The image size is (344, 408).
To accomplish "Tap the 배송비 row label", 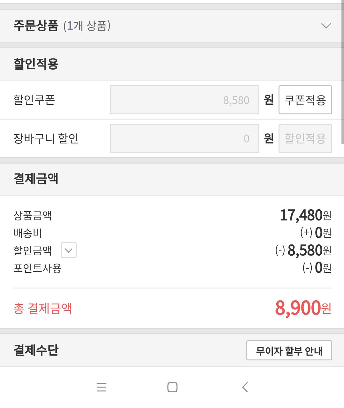I will click(28, 233).
